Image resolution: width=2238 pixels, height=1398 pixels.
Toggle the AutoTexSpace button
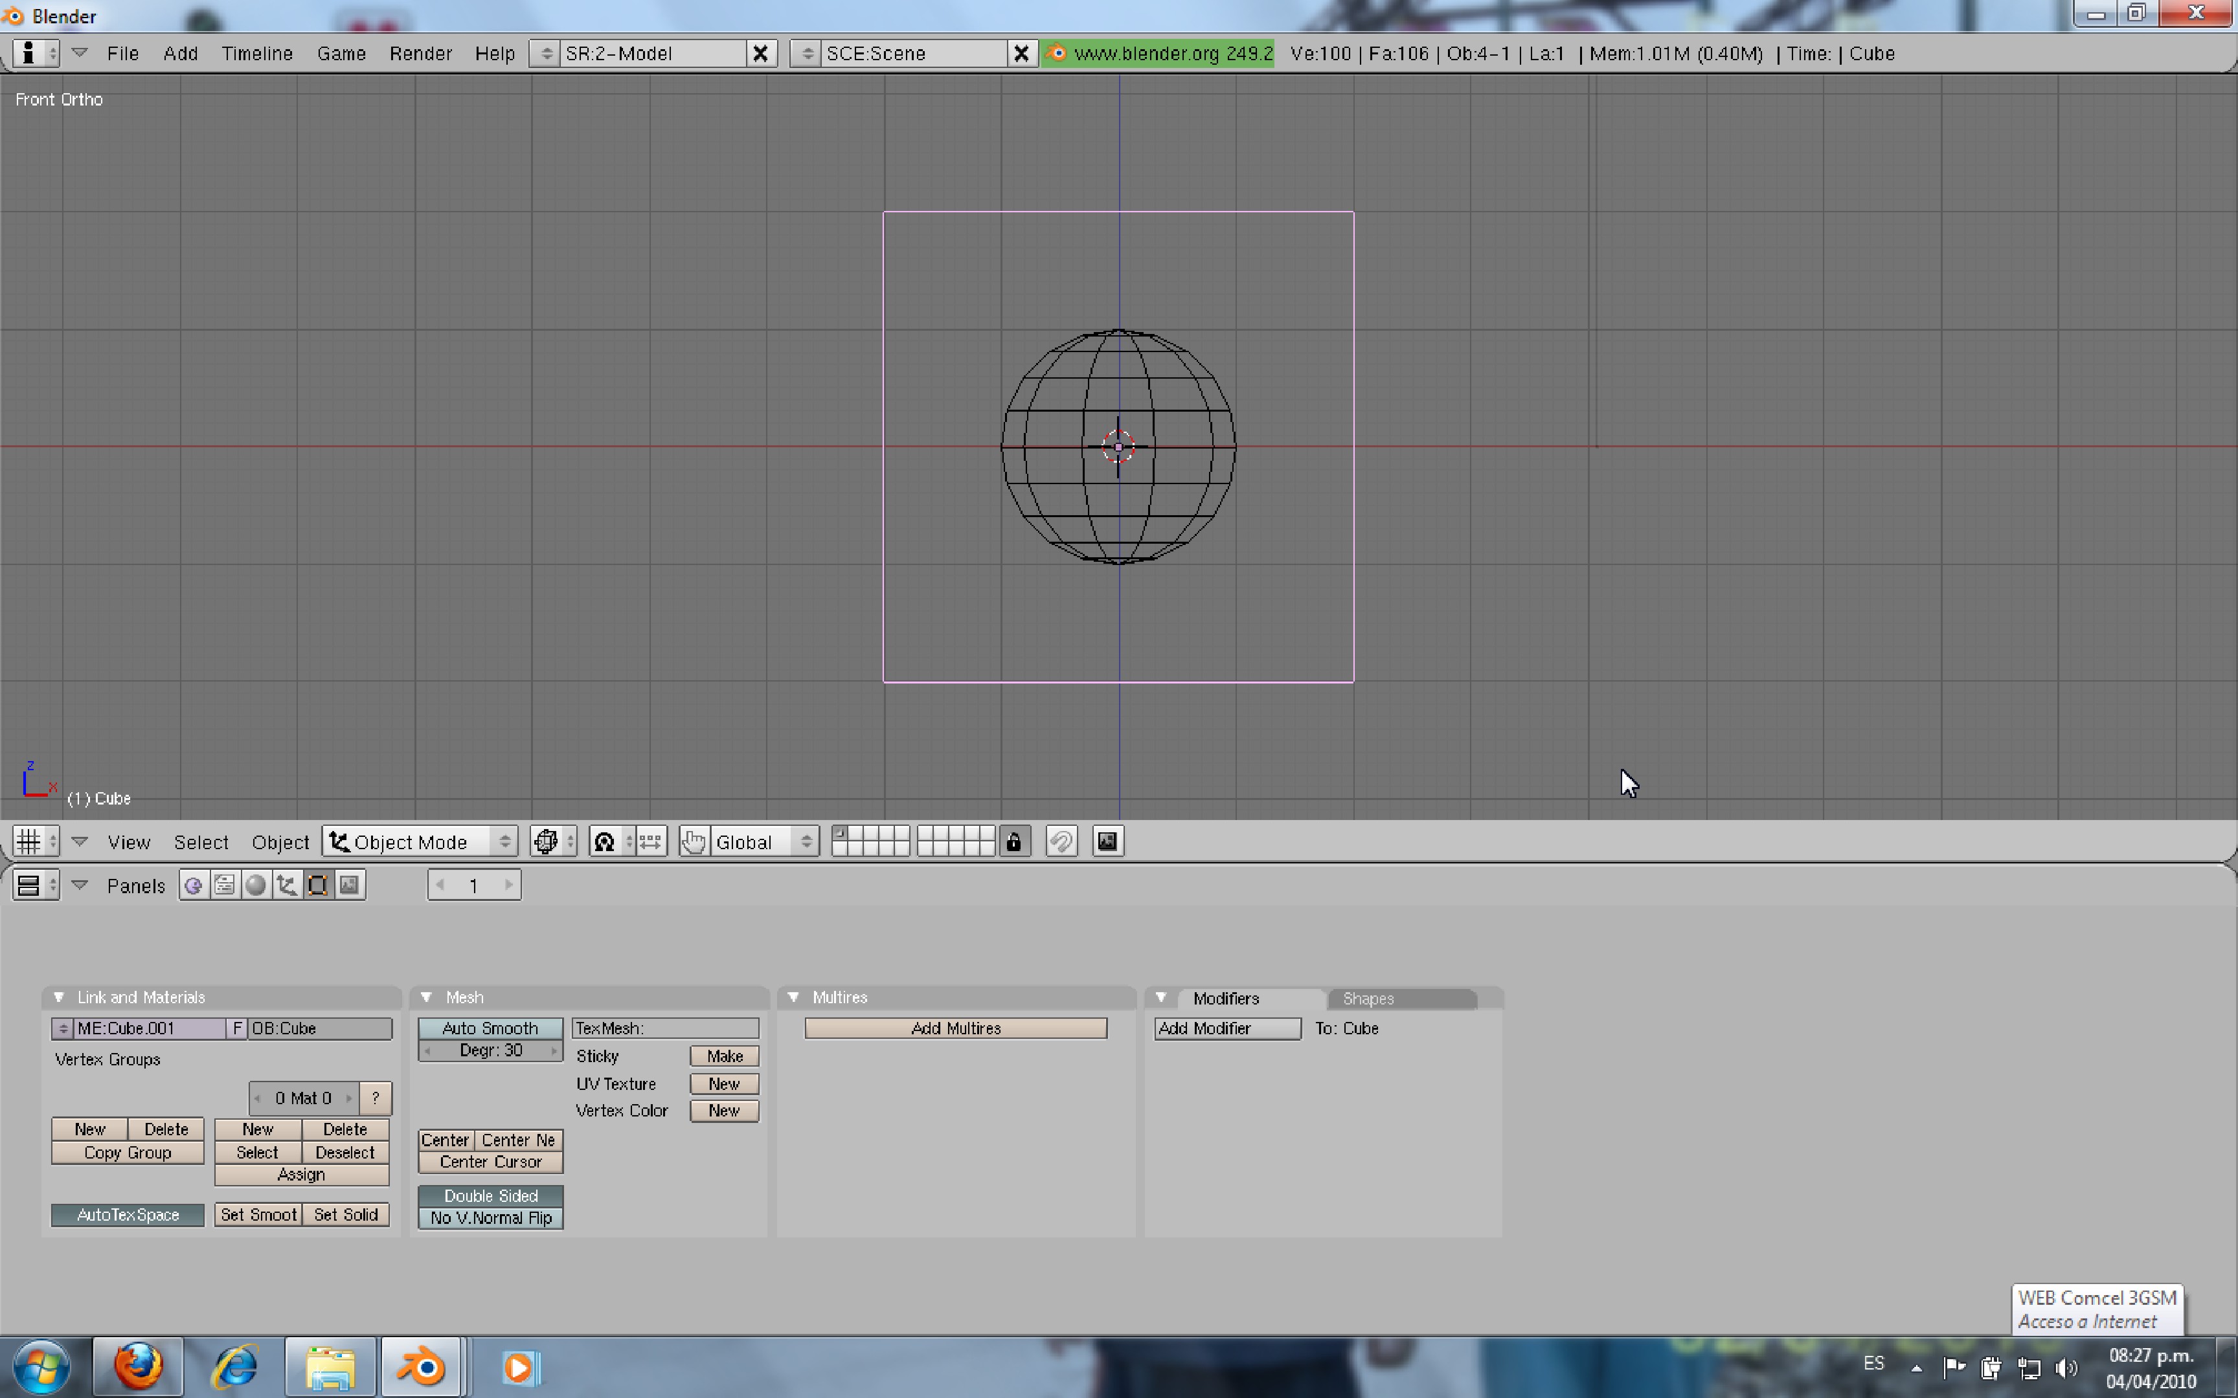(x=128, y=1215)
